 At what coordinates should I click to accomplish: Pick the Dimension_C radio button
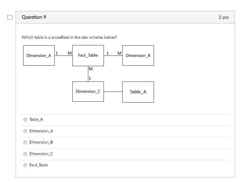[x=25, y=154]
